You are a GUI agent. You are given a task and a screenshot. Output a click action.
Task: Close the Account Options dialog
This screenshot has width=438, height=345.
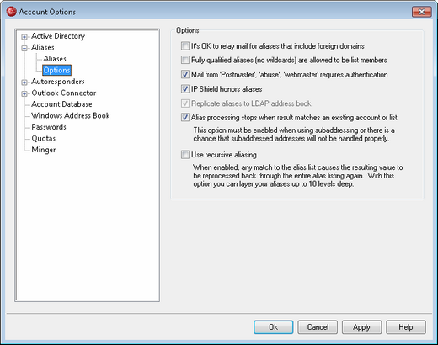tap(421, 12)
